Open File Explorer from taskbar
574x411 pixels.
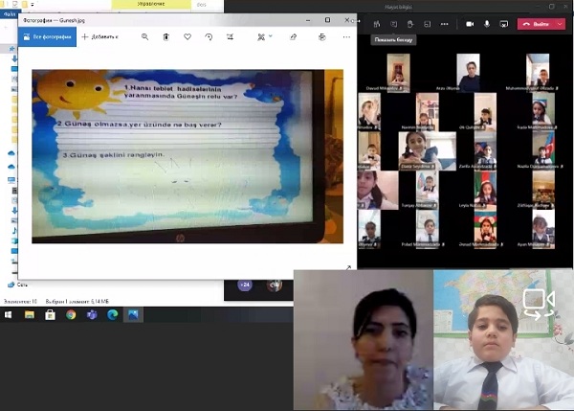click(x=30, y=315)
